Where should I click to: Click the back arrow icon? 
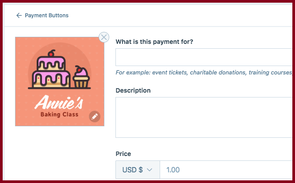pyautogui.click(x=19, y=15)
